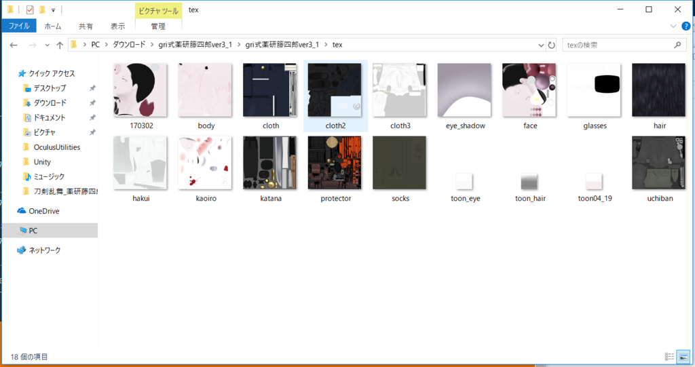This screenshot has height=367, width=695.
Task: Select the cloth3 texture file
Action: click(399, 90)
